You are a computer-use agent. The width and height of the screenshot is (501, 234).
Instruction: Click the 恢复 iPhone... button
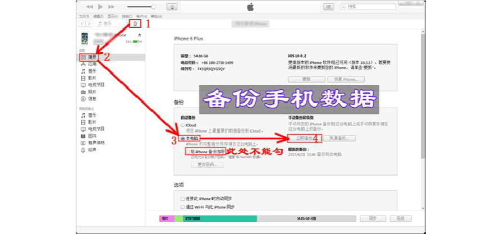point(346,79)
